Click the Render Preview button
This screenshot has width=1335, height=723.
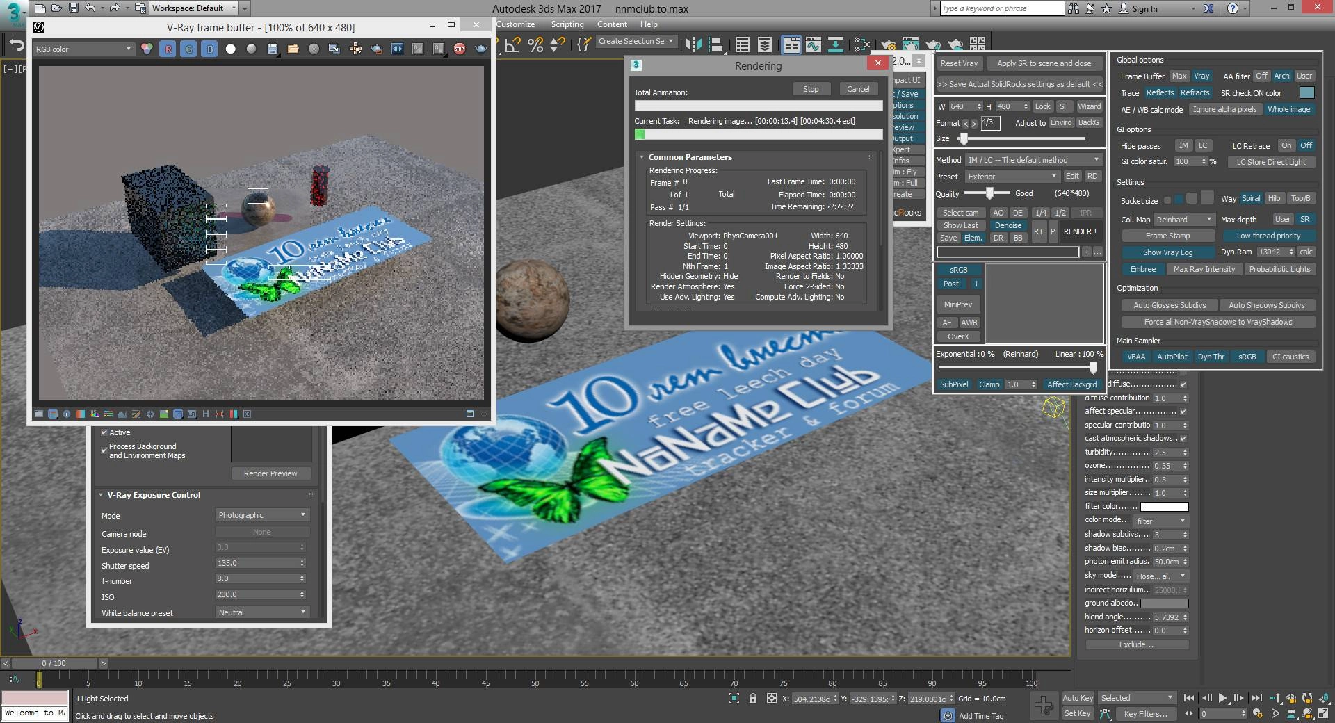click(x=270, y=473)
